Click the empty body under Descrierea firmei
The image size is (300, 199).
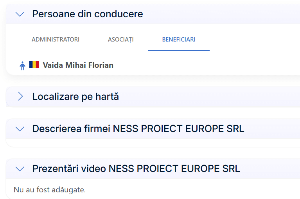(153, 143)
